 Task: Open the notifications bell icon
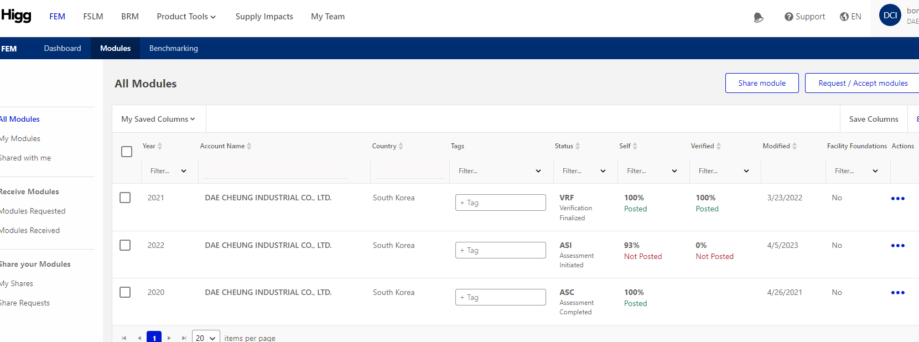(759, 18)
